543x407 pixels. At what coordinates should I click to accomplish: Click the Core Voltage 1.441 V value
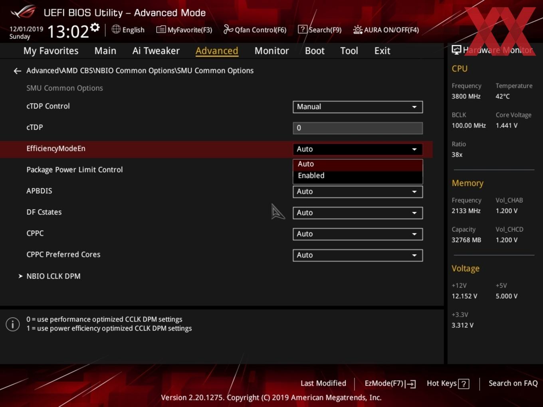[x=507, y=125]
